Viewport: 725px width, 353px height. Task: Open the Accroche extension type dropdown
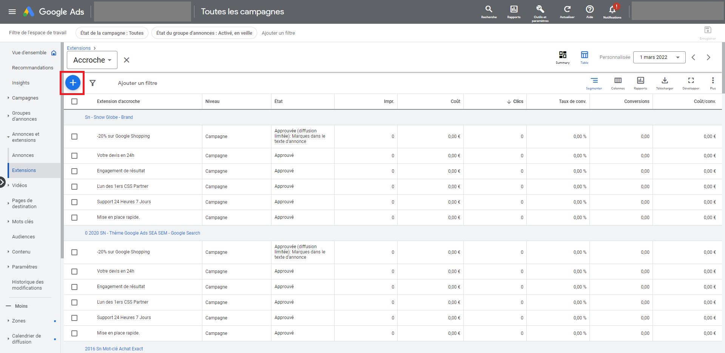92,60
